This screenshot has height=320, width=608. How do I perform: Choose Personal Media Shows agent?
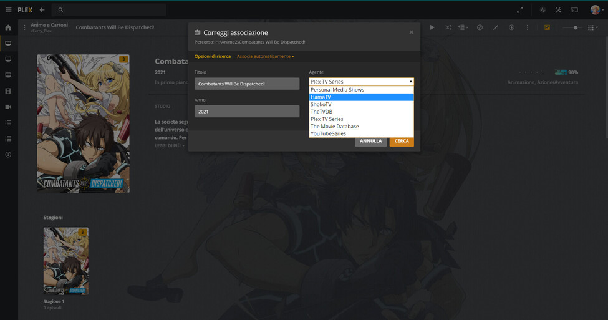pos(362,90)
